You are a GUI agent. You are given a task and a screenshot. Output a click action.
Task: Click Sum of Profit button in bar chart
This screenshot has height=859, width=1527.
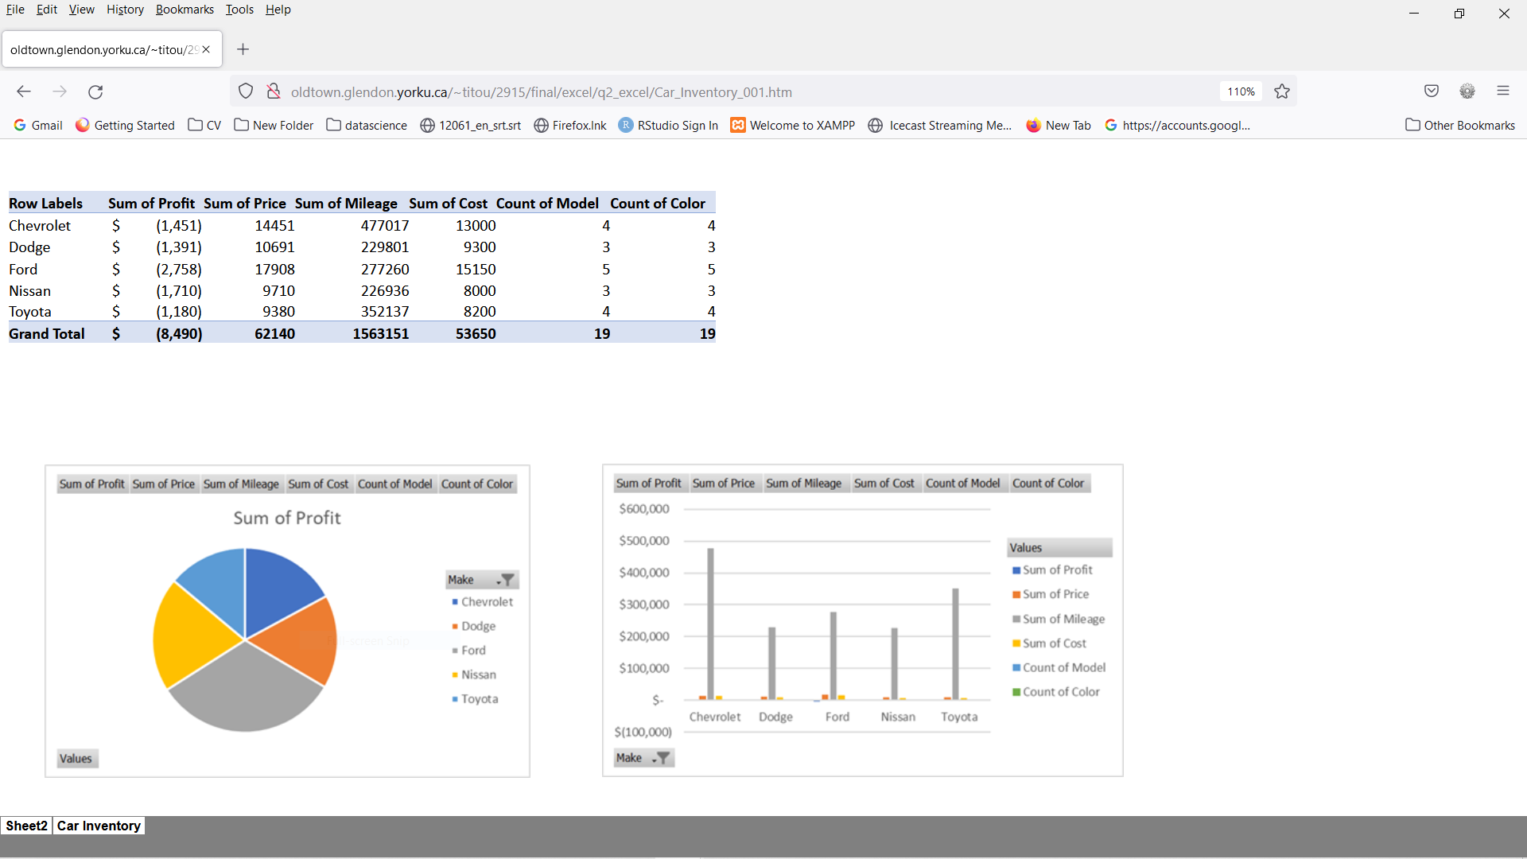pos(649,484)
